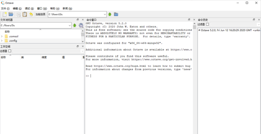Click the 名称 column header in workspace
Screen dimensions: 261x134
3,57
